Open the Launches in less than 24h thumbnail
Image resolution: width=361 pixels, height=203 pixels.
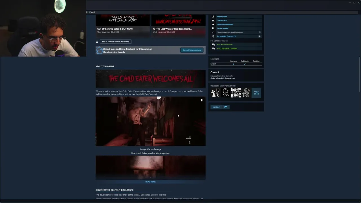coord(179,20)
